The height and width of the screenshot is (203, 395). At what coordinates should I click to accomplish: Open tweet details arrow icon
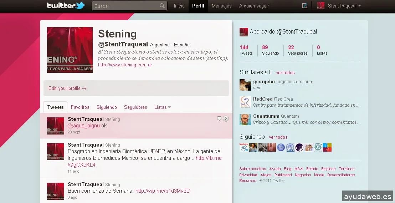pyautogui.click(x=226, y=118)
